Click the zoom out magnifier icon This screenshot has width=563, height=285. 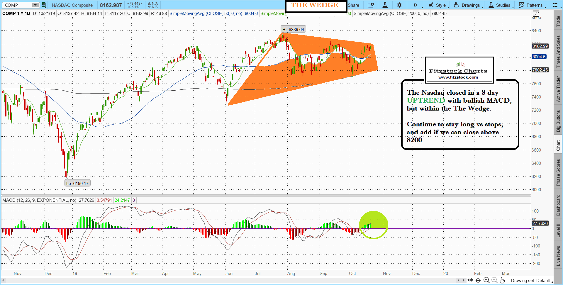tap(494, 280)
